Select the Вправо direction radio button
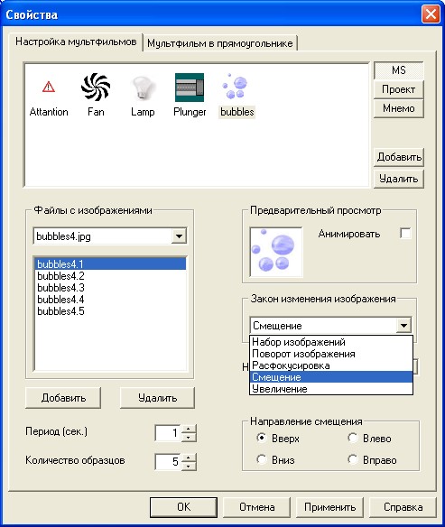Image resolution: width=445 pixels, height=527 pixels. (353, 459)
